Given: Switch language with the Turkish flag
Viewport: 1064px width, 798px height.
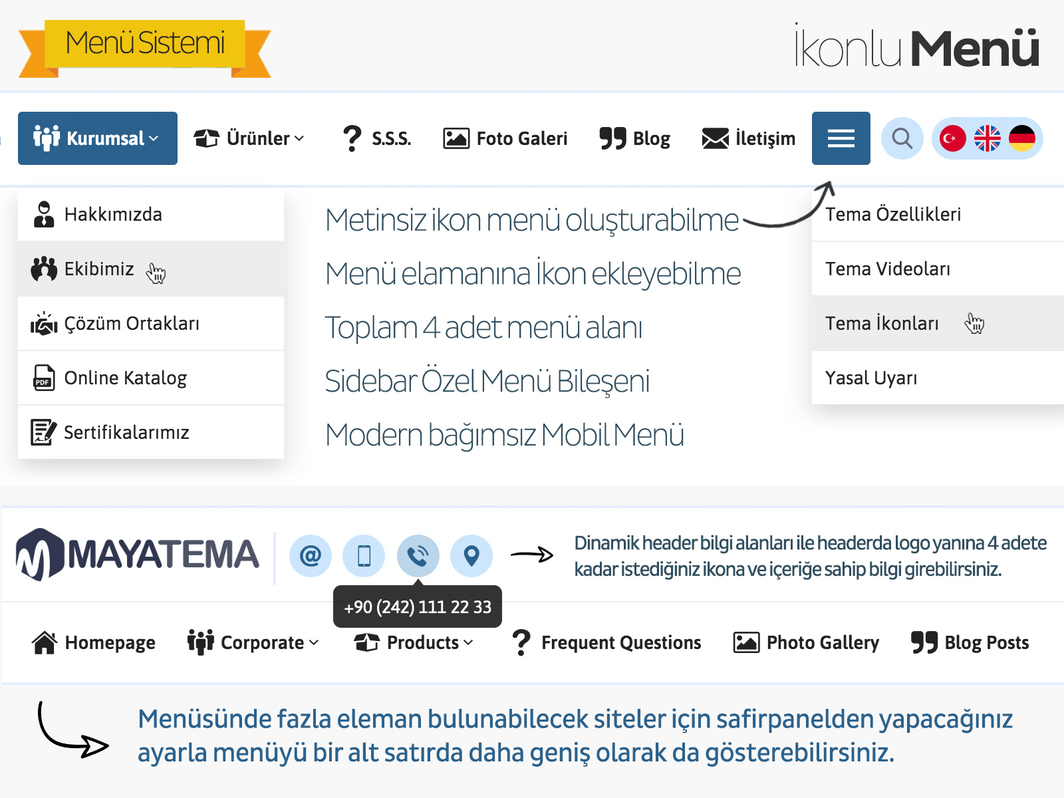Looking at the screenshot, I should (x=953, y=138).
